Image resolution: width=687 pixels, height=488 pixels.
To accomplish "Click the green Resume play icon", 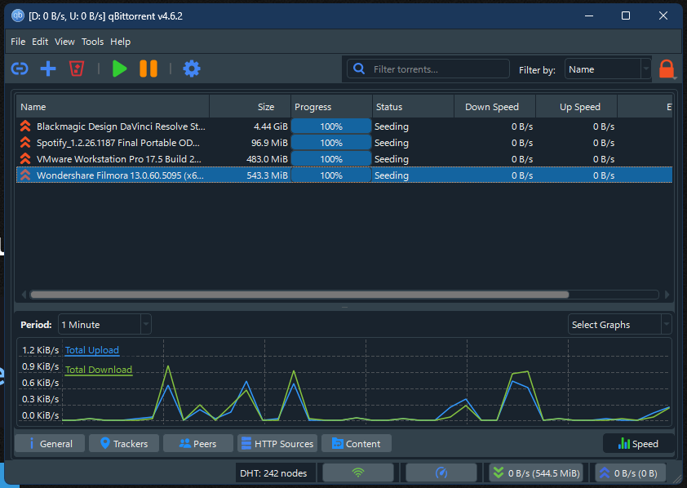I will (119, 69).
